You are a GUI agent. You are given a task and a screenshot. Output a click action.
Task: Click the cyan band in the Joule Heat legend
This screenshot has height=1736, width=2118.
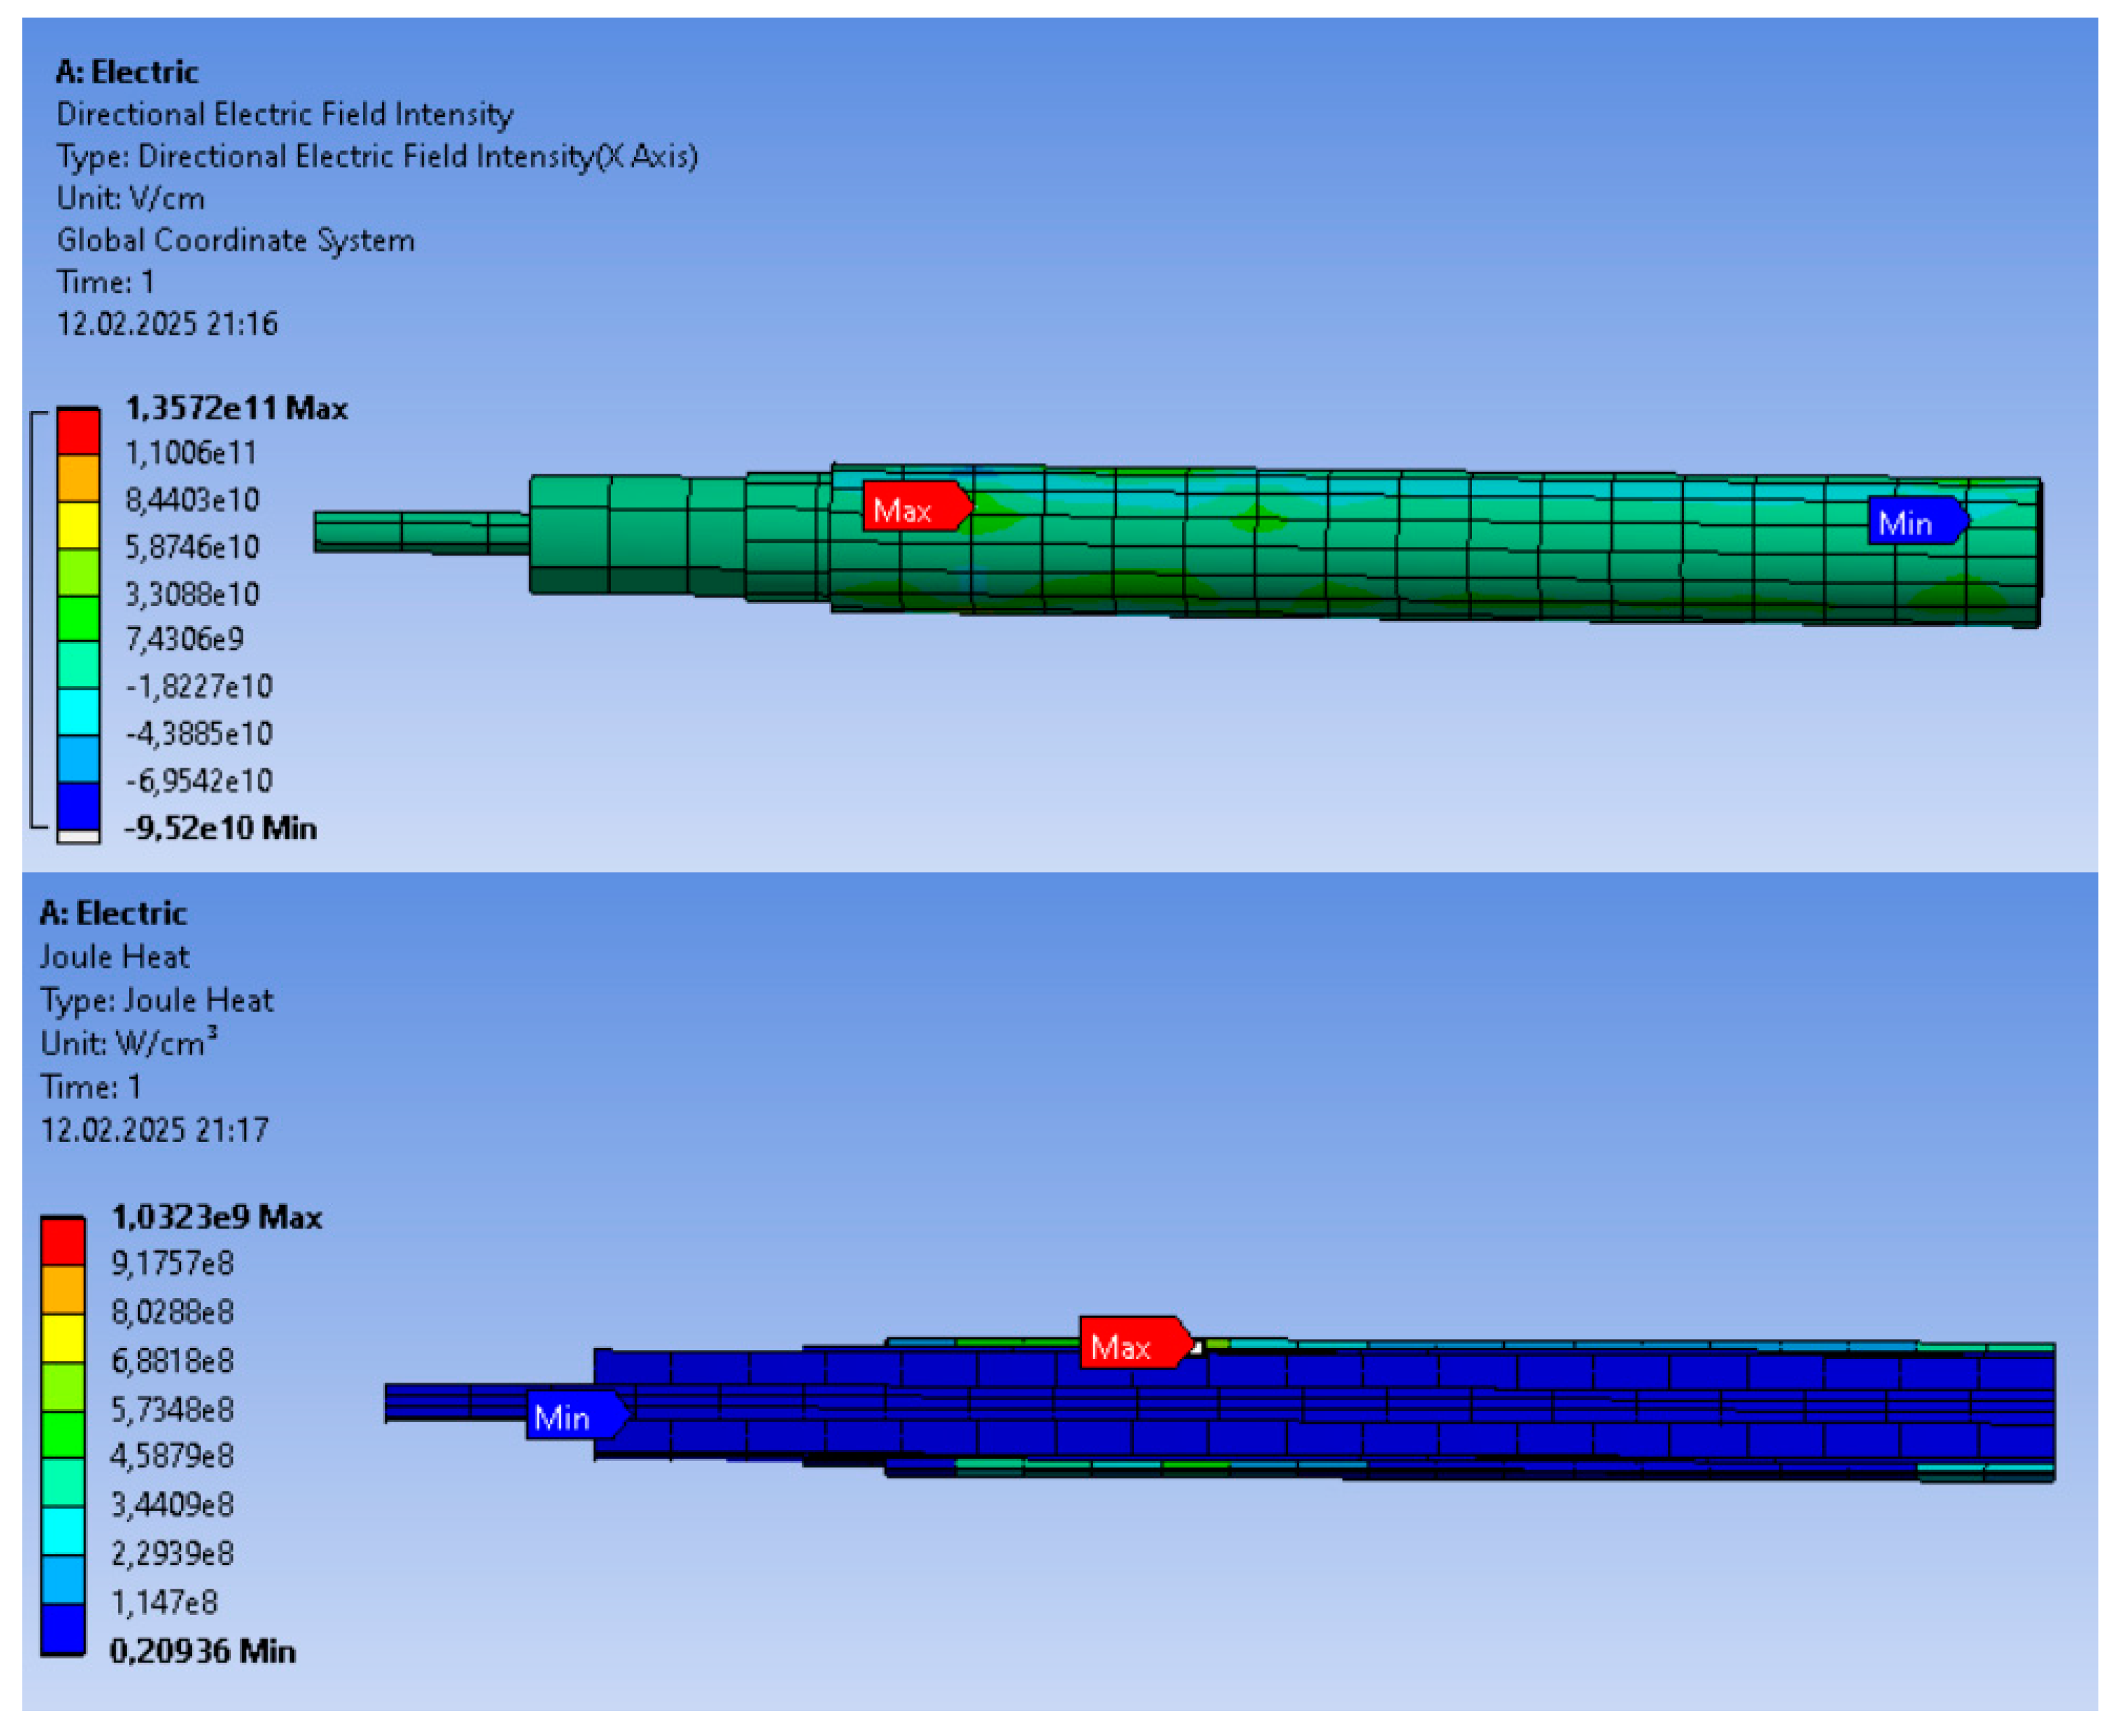[x=62, y=1530]
